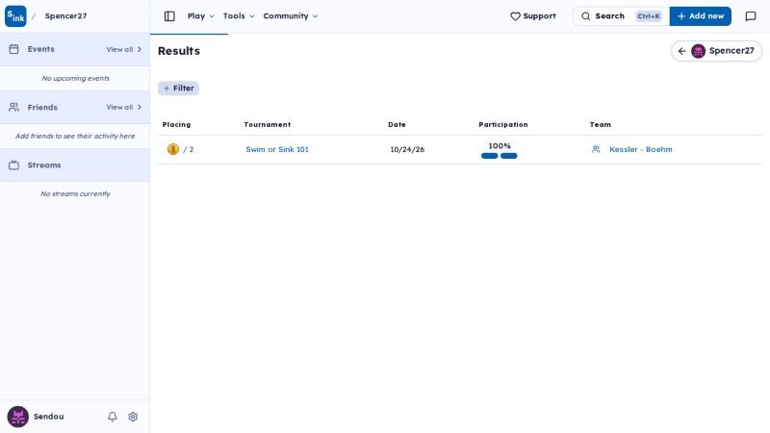View all Events
Viewport: 770px width, 433px height.
(x=124, y=50)
